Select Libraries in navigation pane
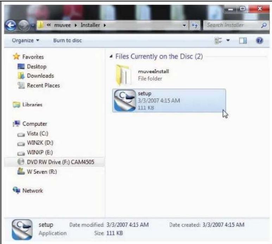 (x=32, y=105)
